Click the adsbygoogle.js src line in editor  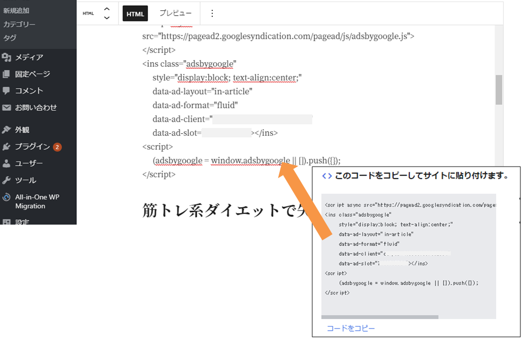tap(278, 36)
